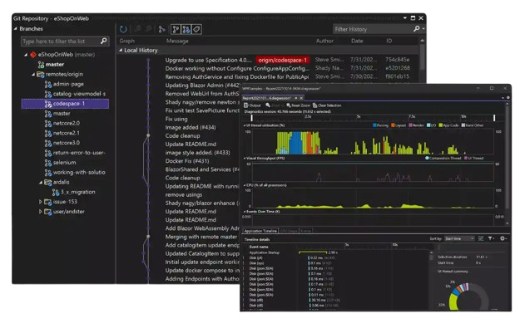Image resolution: width=525 pixels, height=328 pixels.
Task: Click the Graph column header
Action: point(127,41)
